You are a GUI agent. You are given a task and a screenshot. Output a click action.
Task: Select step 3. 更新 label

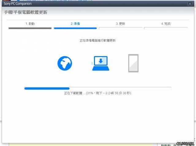(x=120, y=24)
